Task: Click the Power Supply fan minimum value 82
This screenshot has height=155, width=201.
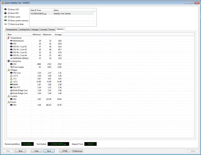Action: click(40, 67)
